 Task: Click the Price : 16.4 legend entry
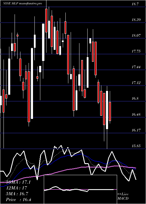[x=19, y=200]
